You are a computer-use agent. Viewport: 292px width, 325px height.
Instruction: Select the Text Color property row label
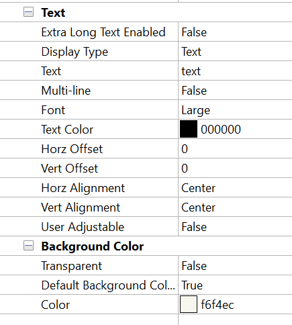(x=67, y=129)
